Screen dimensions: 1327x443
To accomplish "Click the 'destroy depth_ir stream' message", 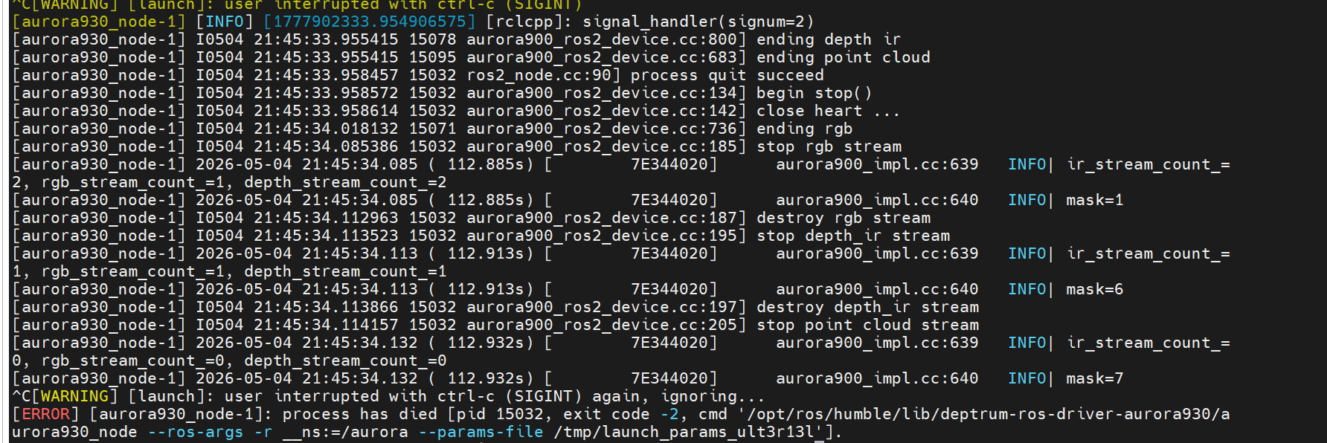I will 868,307.
